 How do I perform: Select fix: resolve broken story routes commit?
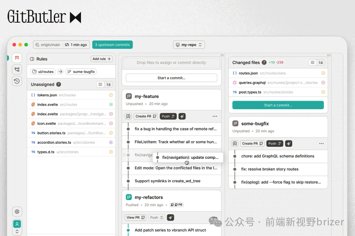[x=278, y=169]
